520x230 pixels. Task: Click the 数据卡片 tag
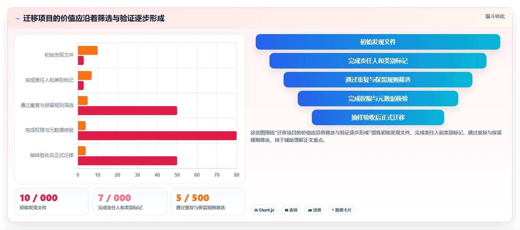(x=342, y=210)
